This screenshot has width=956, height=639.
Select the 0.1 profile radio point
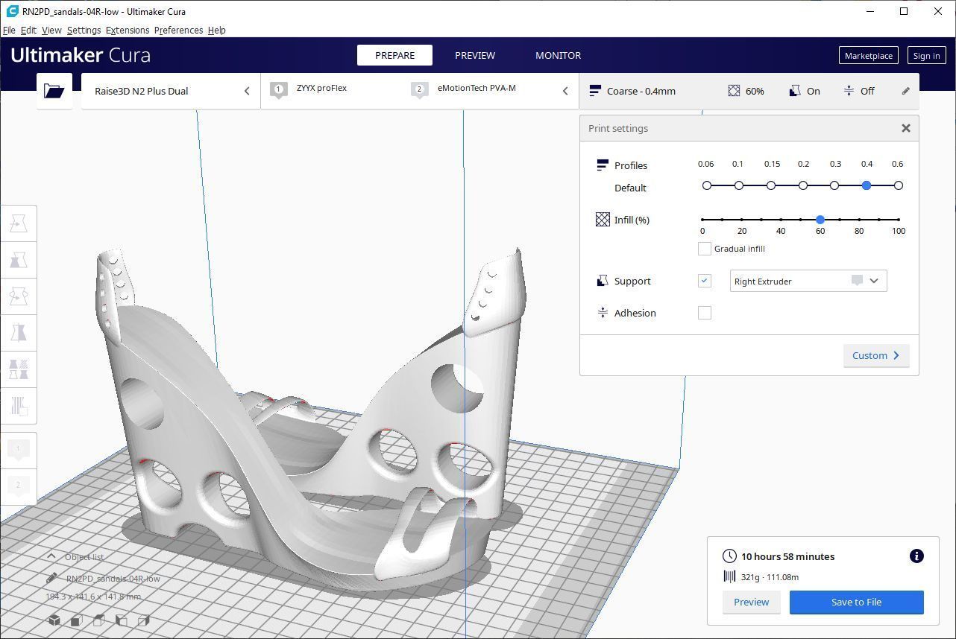(x=739, y=185)
